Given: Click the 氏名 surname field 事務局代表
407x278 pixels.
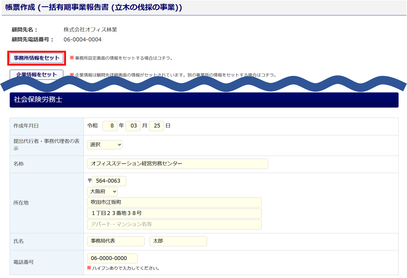Looking at the screenshot, I should (x=115, y=241).
